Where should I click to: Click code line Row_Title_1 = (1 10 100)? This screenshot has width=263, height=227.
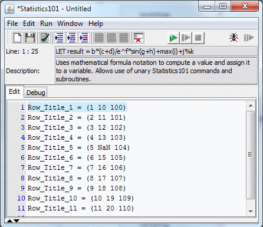[77, 107]
